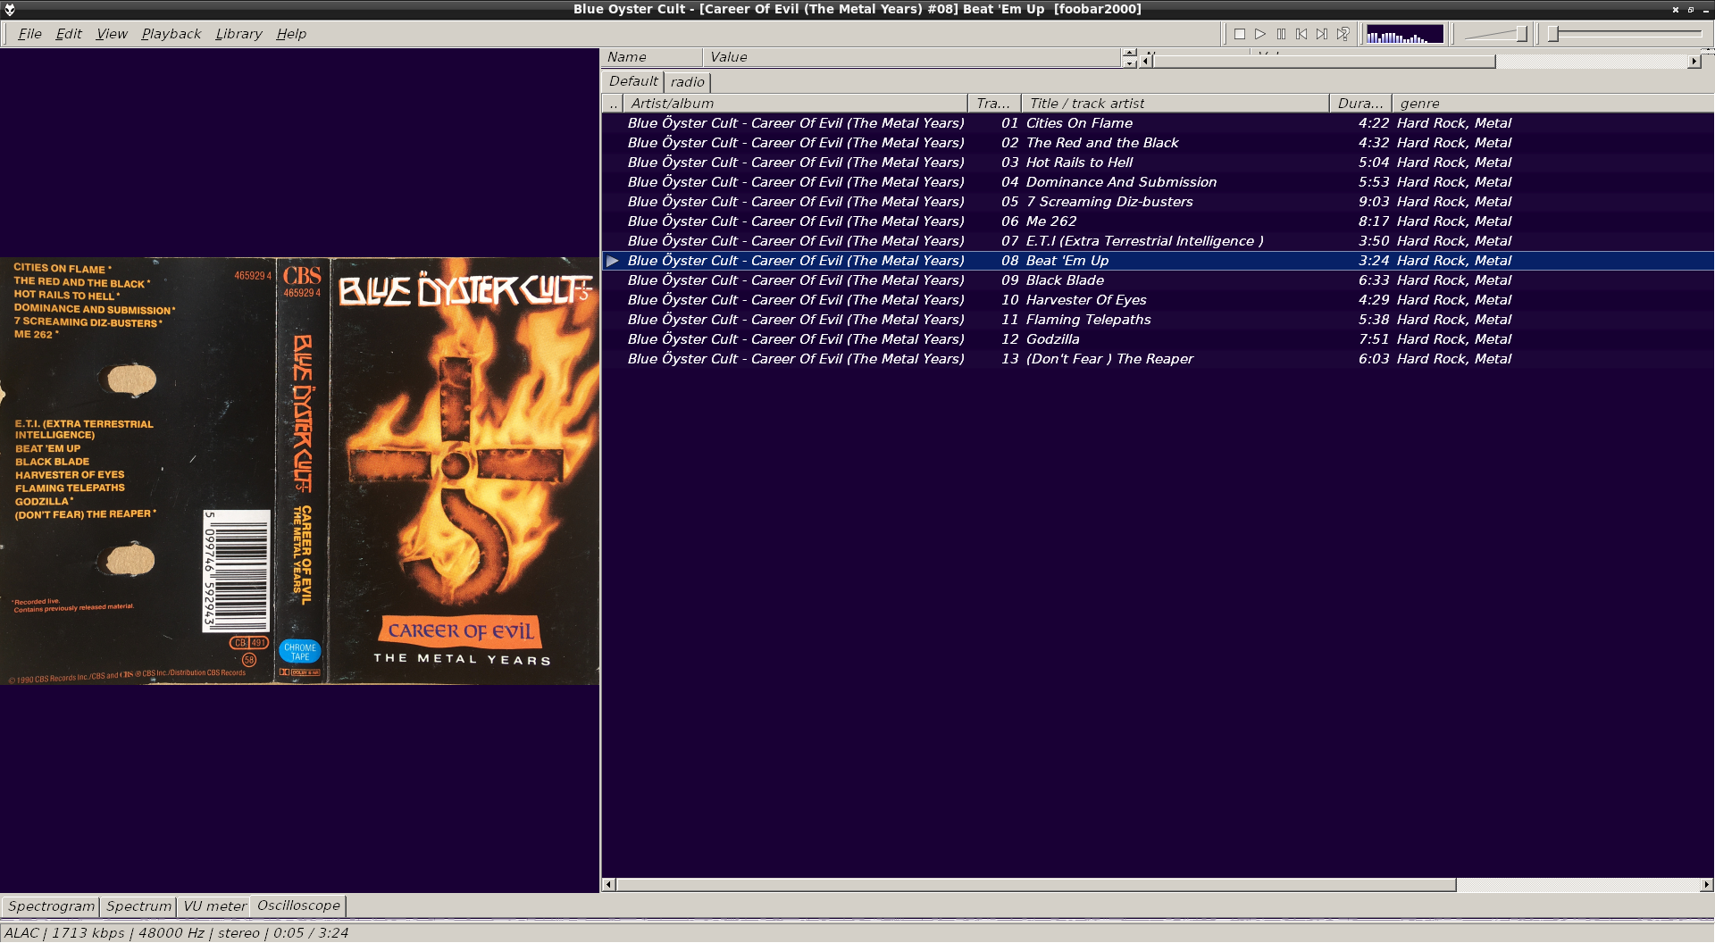
Task: Select track 02 The Red and the Black
Action: tap(1158, 143)
